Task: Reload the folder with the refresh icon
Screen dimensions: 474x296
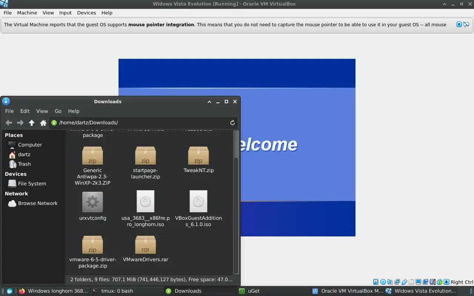Action: click(233, 123)
